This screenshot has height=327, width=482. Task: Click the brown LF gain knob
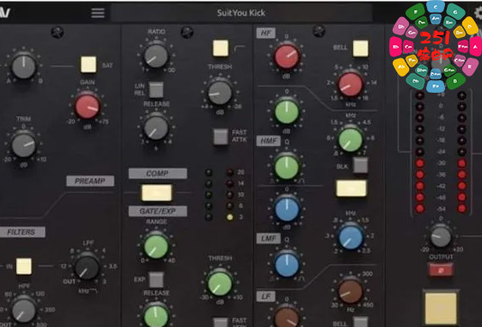286,317
